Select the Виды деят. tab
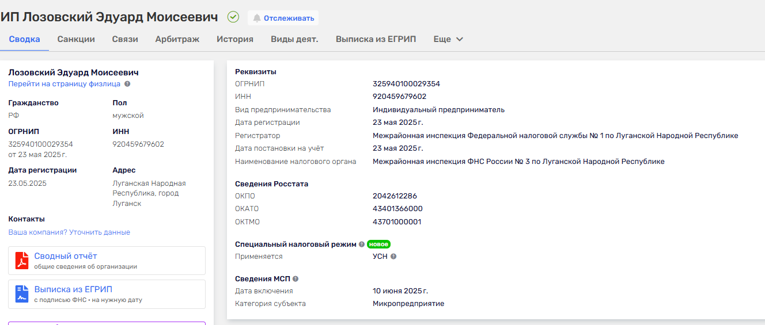Viewport: 765px width, 325px height. pyautogui.click(x=294, y=39)
